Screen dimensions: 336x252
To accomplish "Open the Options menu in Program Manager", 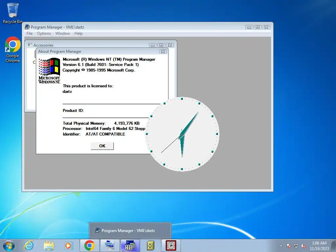I will tap(44, 33).
